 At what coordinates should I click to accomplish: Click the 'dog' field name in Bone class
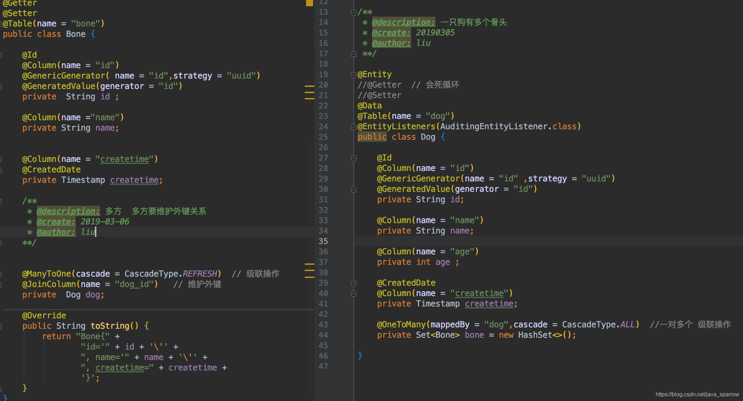point(93,295)
